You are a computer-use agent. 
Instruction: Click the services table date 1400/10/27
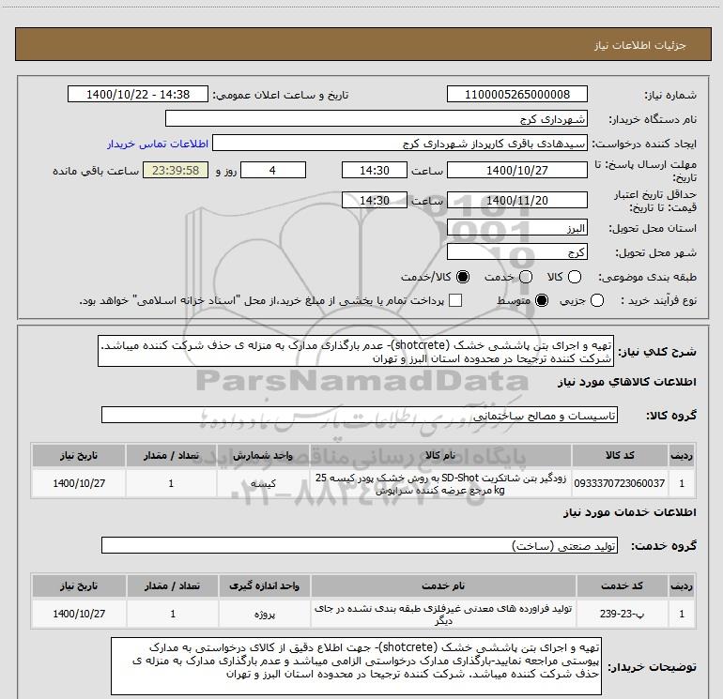(x=79, y=614)
